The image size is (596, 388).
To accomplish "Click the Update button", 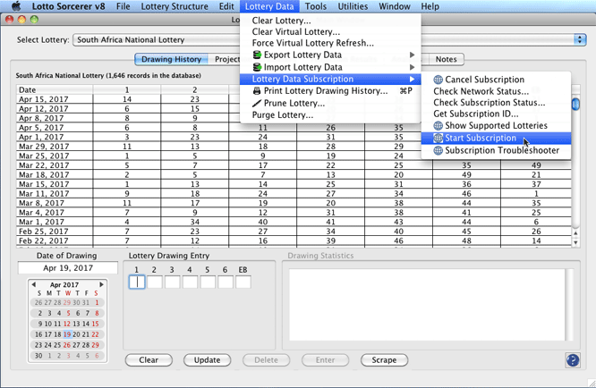I will [207, 360].
